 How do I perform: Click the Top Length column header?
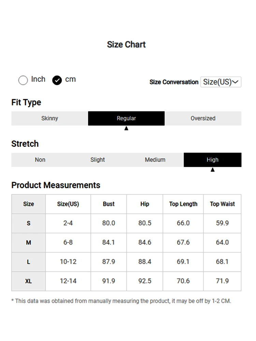click(183, 204)
